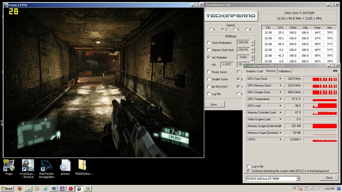Open GPU Shader Clock sensor dropdown

point(280,92)
